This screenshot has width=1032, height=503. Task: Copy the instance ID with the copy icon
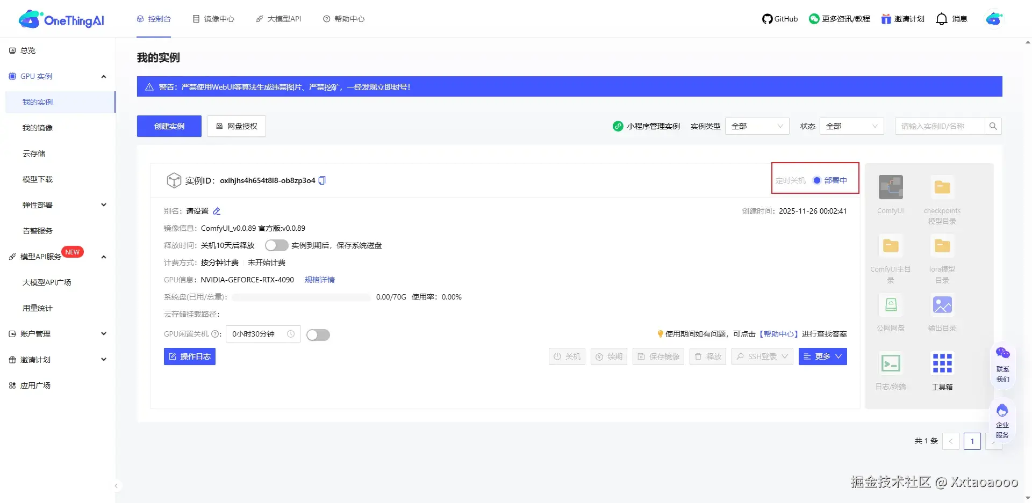click(322, 180)
